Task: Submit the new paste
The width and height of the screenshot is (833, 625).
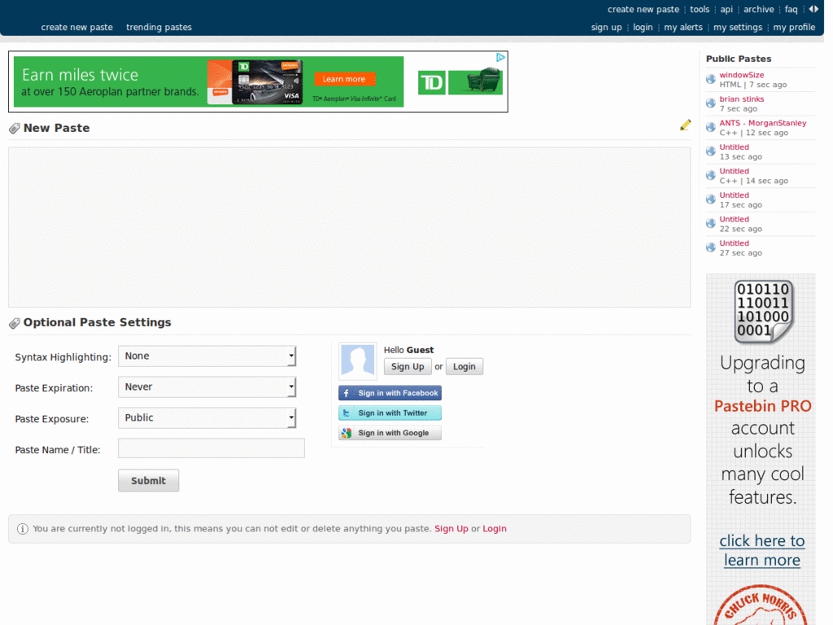Action: tap(148, 480)
